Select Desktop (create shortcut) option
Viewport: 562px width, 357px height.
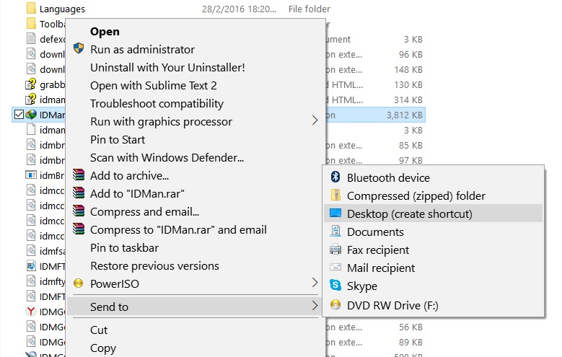click(x=410, y=213)
